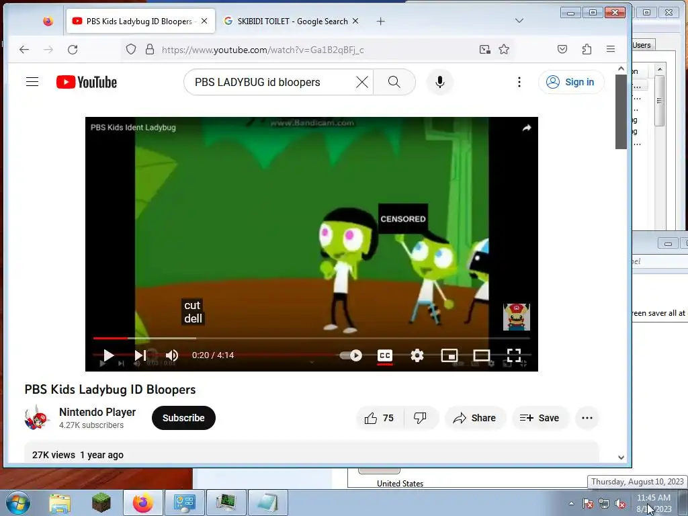This screenshot has width=688, height=516.
Task: Open Action Center flag tray icon
Action: pos(588,504)
